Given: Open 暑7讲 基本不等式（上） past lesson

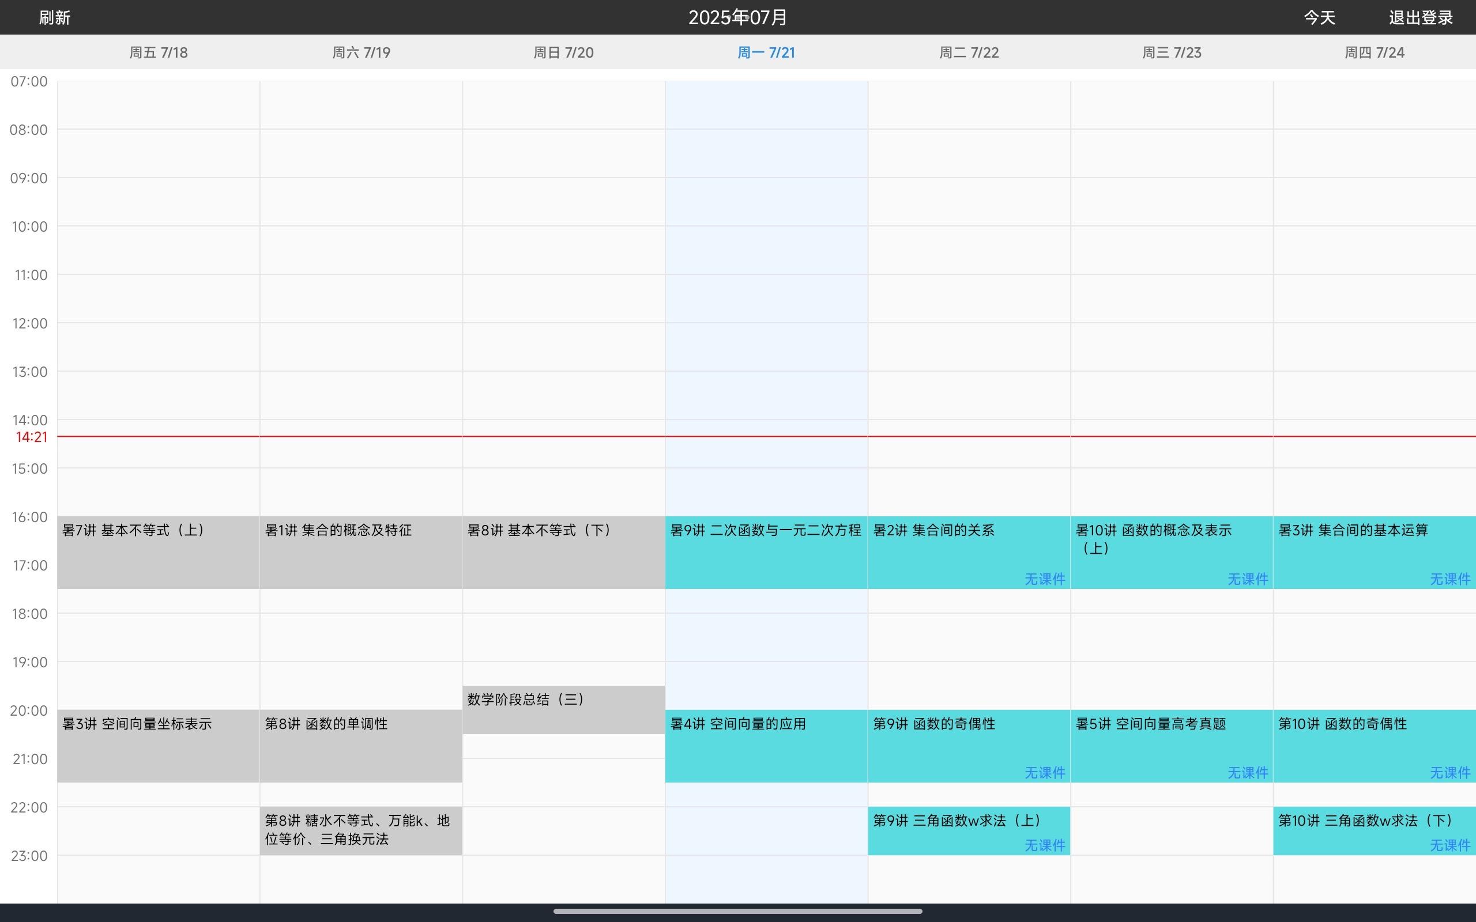Looking at the screenshot, I should click(x=158, y=552).
